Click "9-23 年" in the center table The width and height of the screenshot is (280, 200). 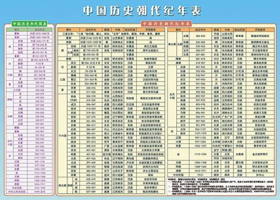pyautogui.click(x=91, y=67)
